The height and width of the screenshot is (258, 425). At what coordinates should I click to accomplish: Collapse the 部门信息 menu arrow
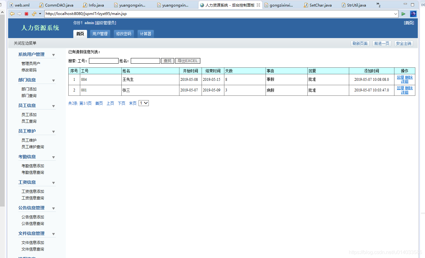[x=53, y=80]
